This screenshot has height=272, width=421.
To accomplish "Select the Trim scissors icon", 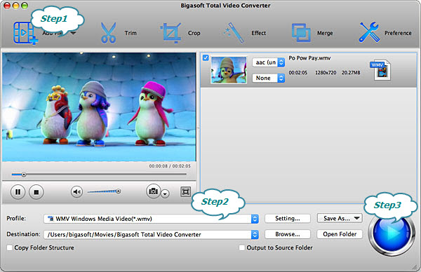I will tap(108, 33).
